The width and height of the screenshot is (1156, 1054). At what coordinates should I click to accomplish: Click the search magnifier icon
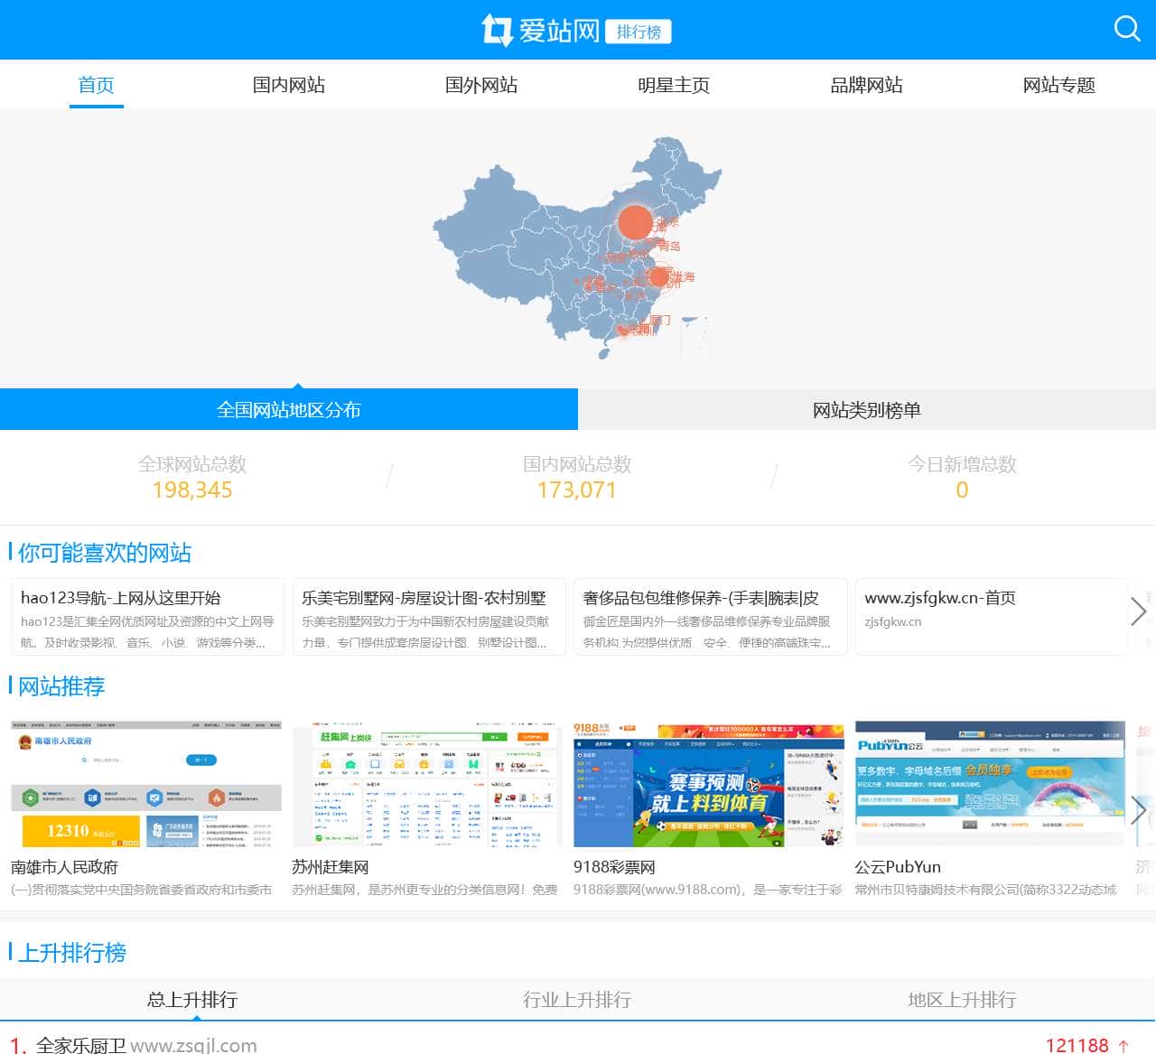(1127, 28)
